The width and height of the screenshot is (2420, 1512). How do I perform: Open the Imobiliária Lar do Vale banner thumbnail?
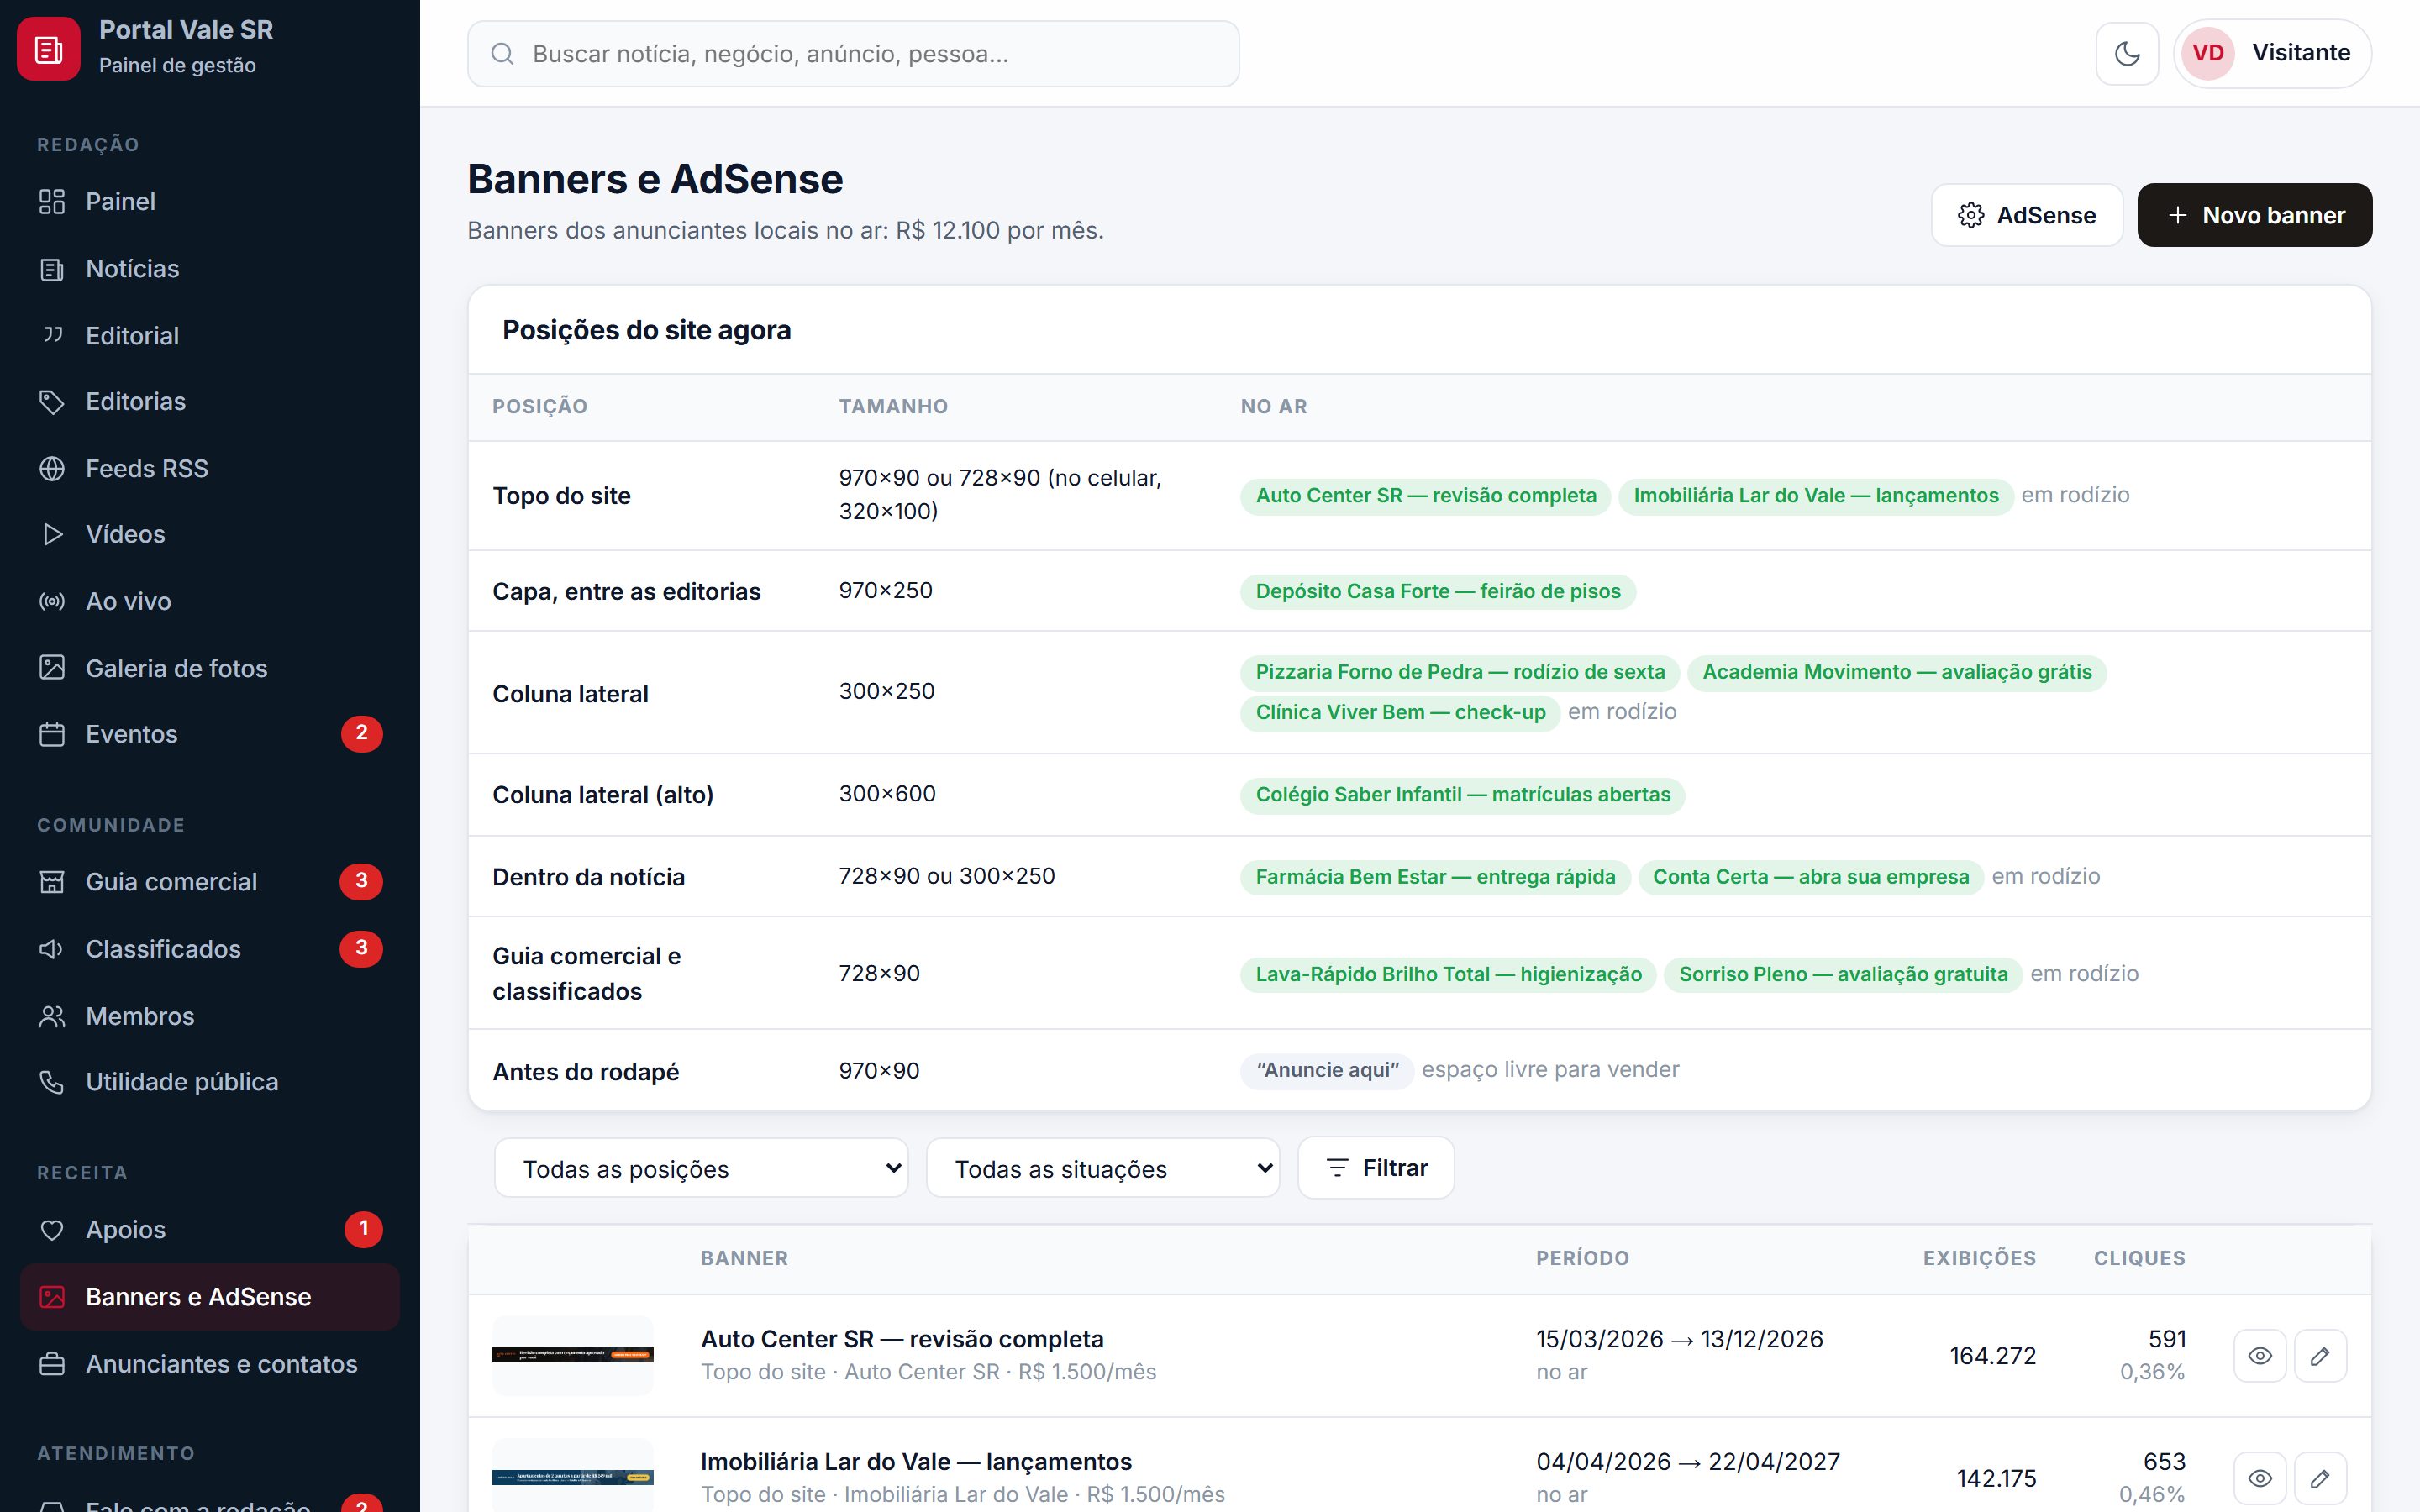coord(572,1477)
